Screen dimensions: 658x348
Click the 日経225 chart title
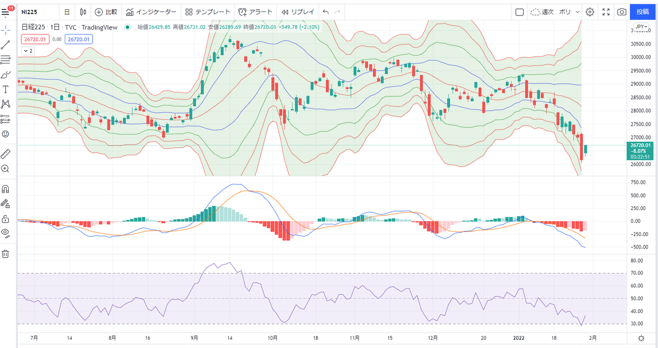[x=33, y=27]
